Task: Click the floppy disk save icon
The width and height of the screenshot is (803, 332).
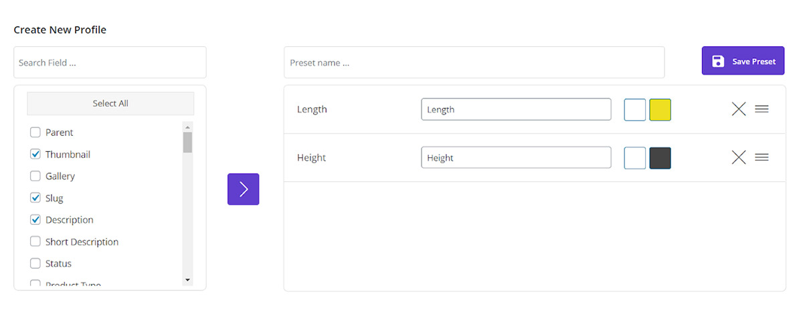Action: [718, 62]
